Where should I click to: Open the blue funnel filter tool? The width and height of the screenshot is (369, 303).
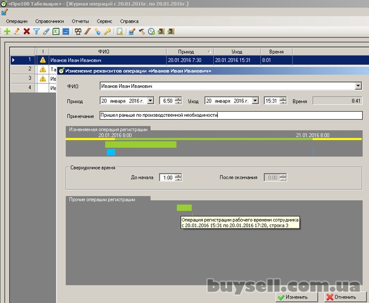(37, 32)
